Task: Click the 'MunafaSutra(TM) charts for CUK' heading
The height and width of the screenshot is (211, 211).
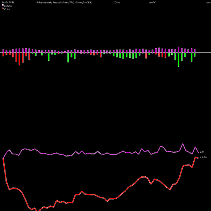Action: tap(73, 3)
